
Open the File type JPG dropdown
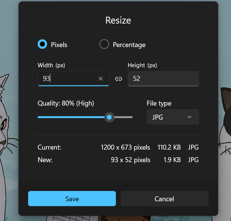click(x=172, y=117)
